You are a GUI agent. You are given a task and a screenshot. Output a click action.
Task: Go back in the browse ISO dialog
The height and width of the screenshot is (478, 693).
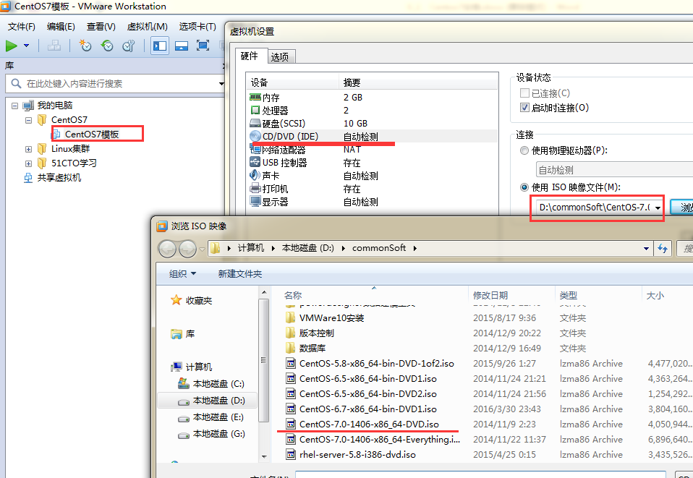pos(168,249)
